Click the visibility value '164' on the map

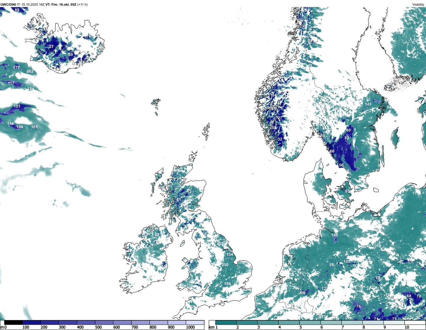click(20, 127)
